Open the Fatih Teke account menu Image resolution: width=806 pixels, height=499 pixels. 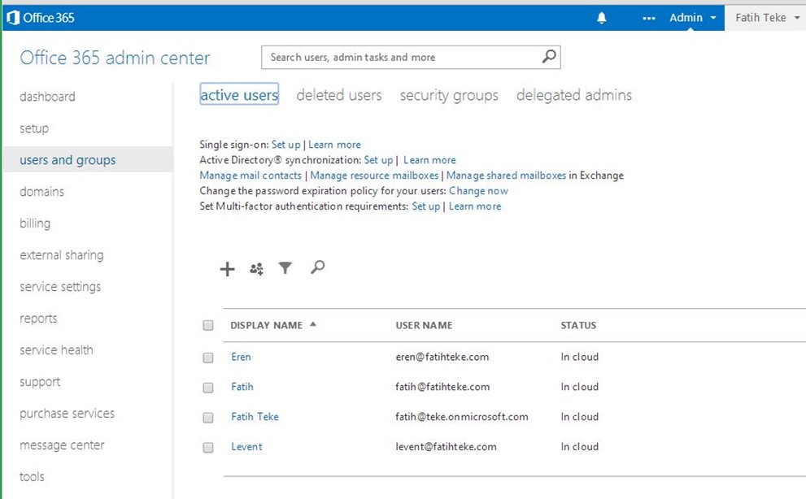[766, 17]
